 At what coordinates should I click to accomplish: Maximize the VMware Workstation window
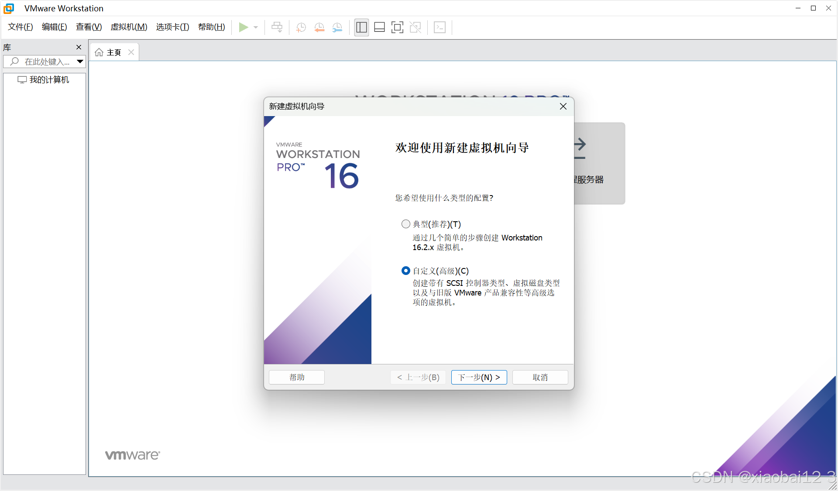pyautogui.click(x=813, y=8)
